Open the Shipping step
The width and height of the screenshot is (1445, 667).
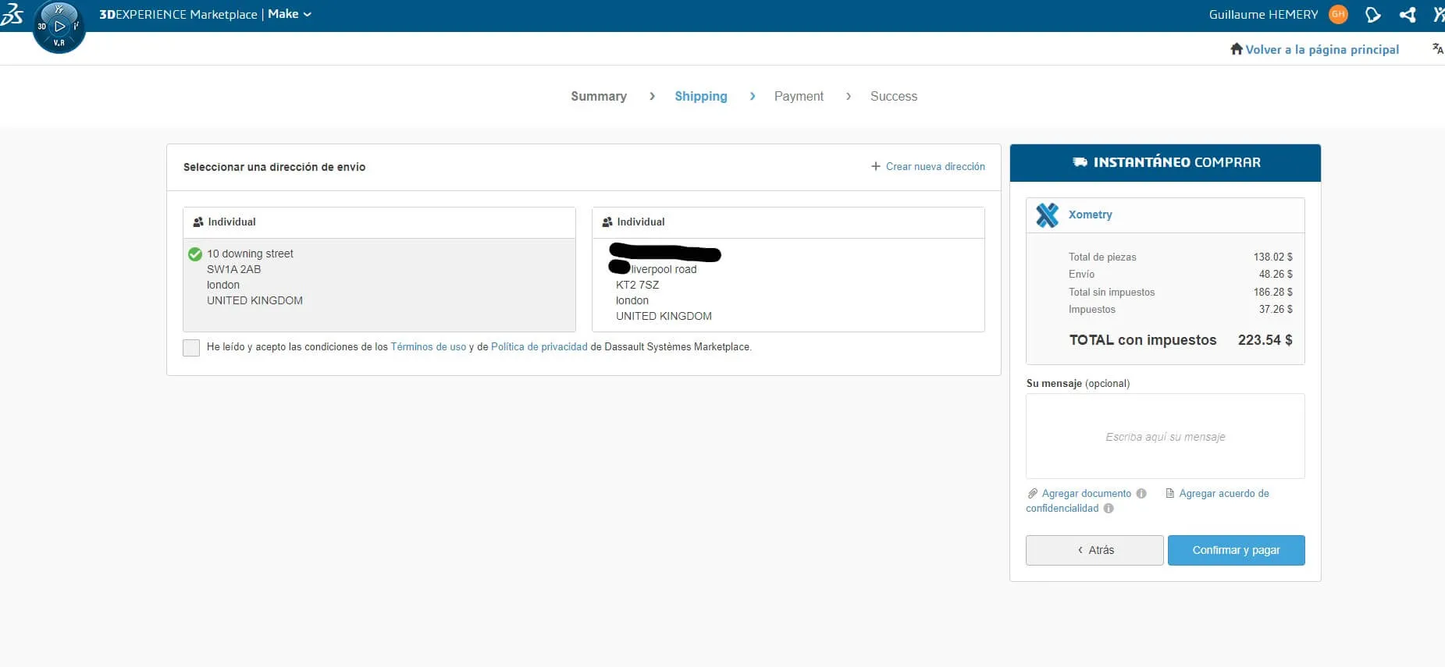click(700, 96)
